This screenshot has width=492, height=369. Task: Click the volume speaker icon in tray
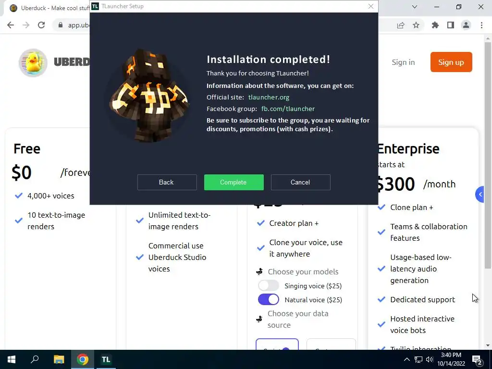430,359
